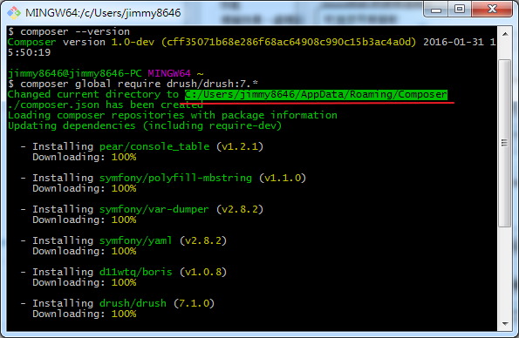This screenshot has width=519, height=338.
Task: Click the symfony/polyfill-mbstring package name
Action: click(x=175, y=178)
